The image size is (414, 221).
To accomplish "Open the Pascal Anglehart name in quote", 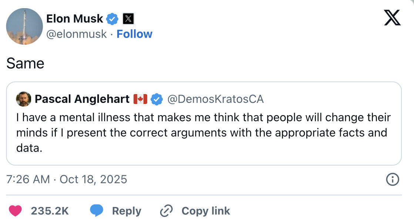I will pos(82,99).
